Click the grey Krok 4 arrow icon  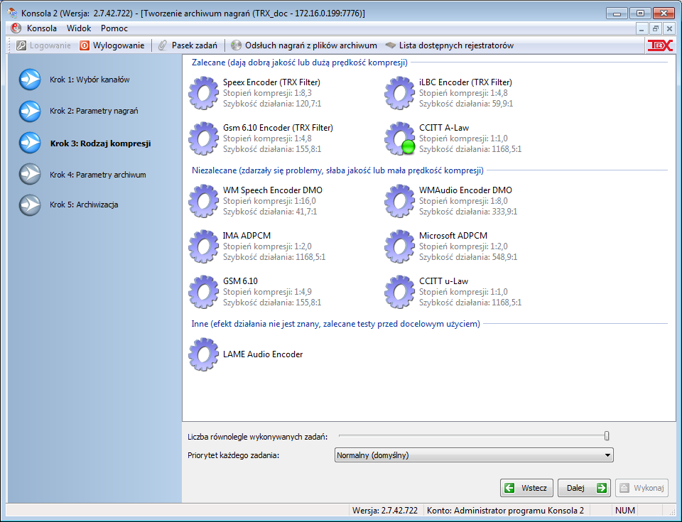[x=30, y=174]
